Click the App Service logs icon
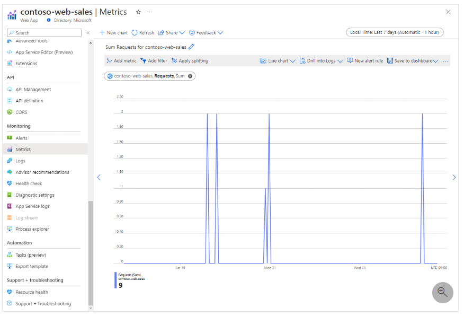This screenshot has width=464, height=316. click(11, 206)
